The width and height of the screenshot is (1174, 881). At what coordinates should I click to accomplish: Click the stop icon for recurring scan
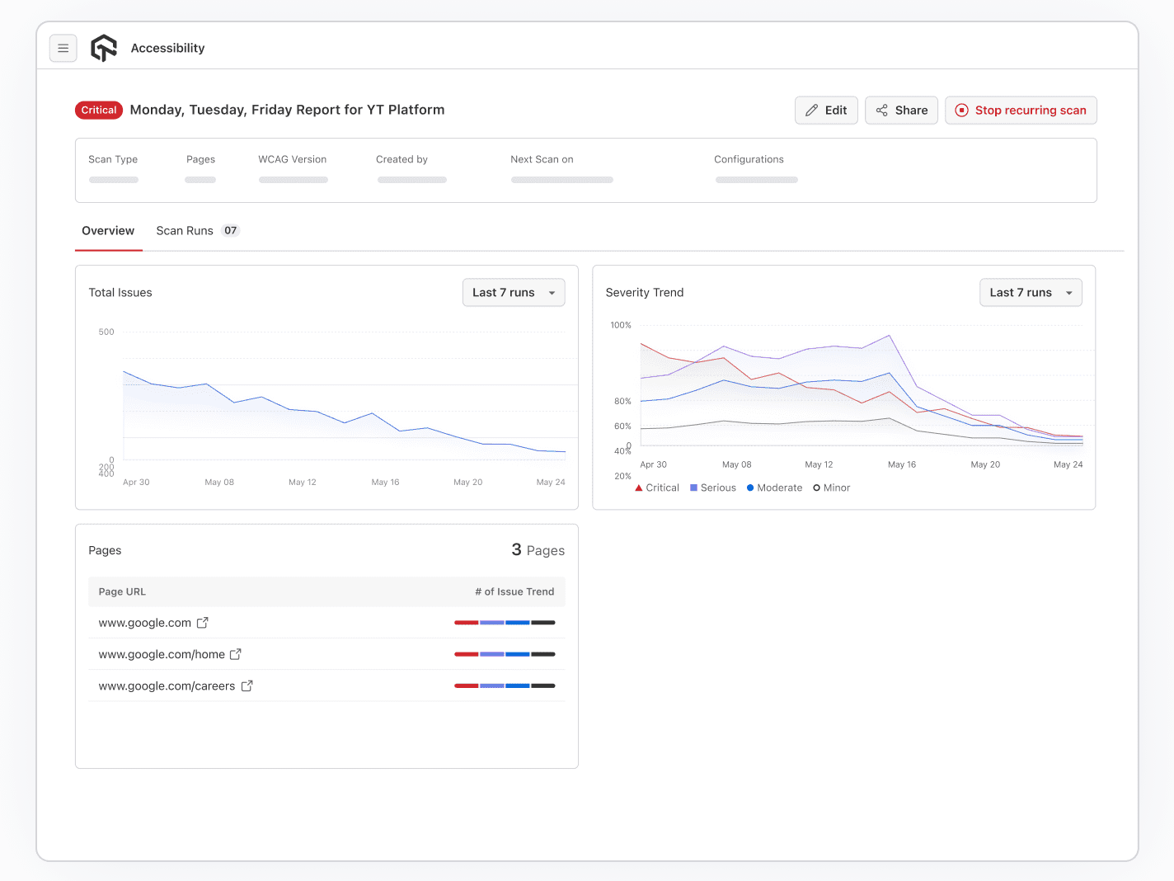pos(961,111)
